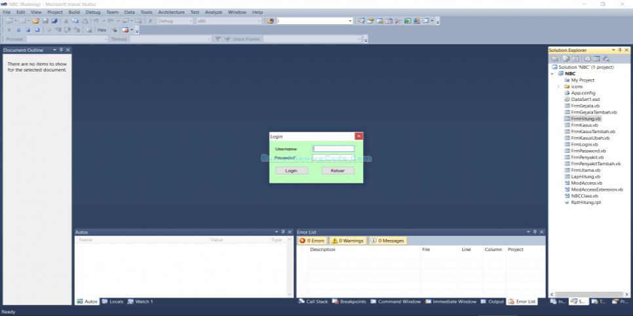Click the Keluar button
The height and width of the screenshot is (316, 633).
point(337,170)
